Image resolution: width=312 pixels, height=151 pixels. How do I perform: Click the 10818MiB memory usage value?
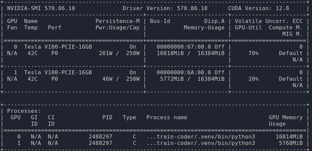pos(170,53)
